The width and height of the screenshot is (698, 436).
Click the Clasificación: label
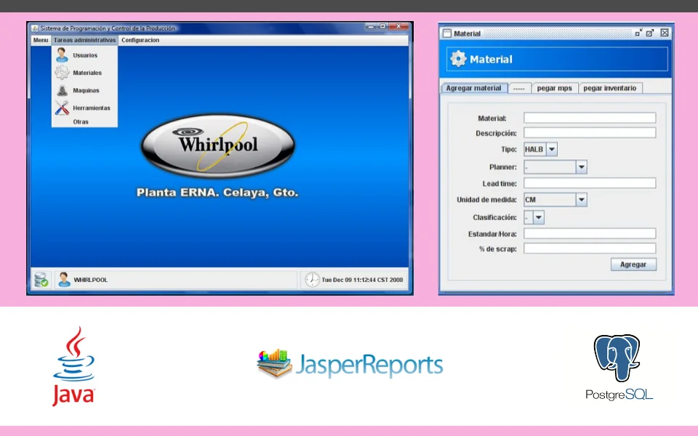[494, 217]
